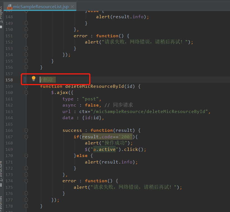Image resolution: width=230 pixels, height=212 pixels.
Task: Click the "操作成功" alert string
Action: click(x=114, y=143)
